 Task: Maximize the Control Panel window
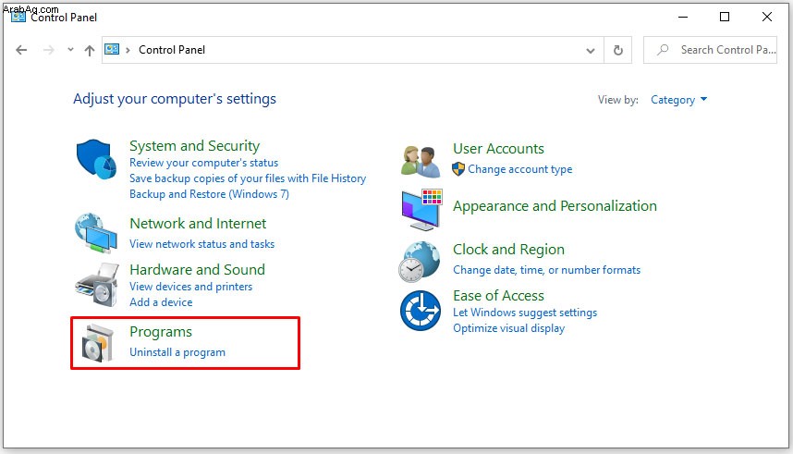(725, 17)
